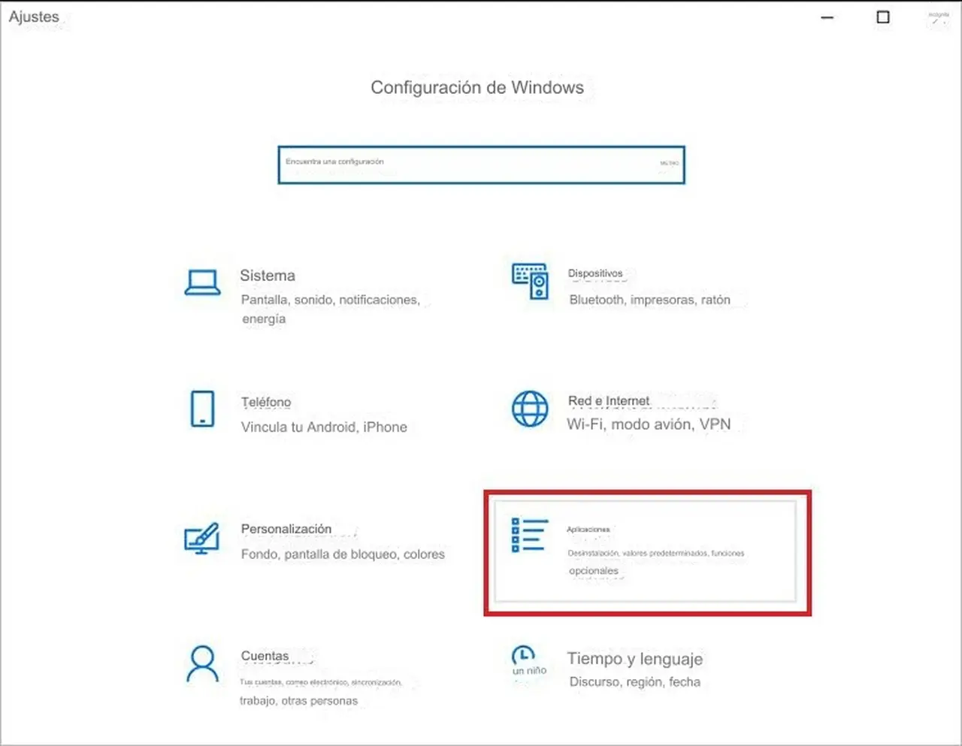Viewport: 962px width, 746px height.
Task: Click the Aplicaciones list icon
Action: tap(530, 535)
